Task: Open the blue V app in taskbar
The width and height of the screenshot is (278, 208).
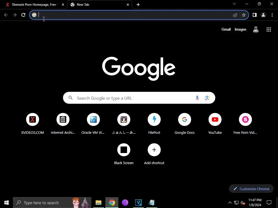Action: [138, 203]
